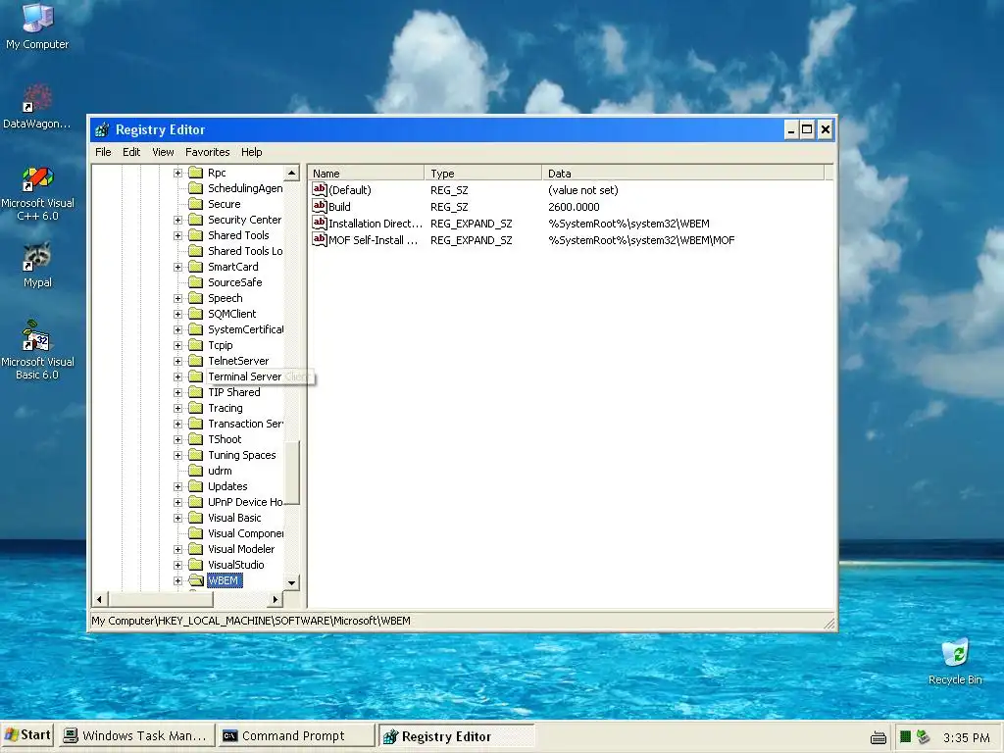Click the Registry Editor title bar icon
1004x753 pixels.
click(x=102, y=130)
